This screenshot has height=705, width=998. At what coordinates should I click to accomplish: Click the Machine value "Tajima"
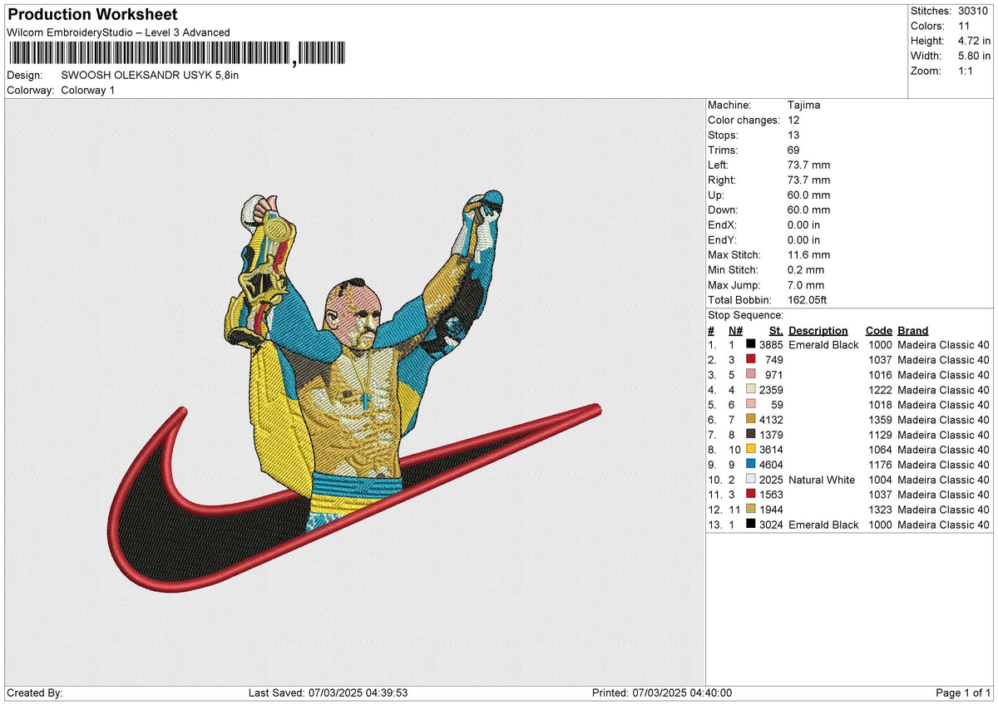(x=804, y=105)
